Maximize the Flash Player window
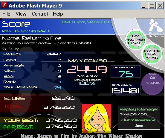The height and width of the screenshot is (138, 165). click(x=152, y=5)
